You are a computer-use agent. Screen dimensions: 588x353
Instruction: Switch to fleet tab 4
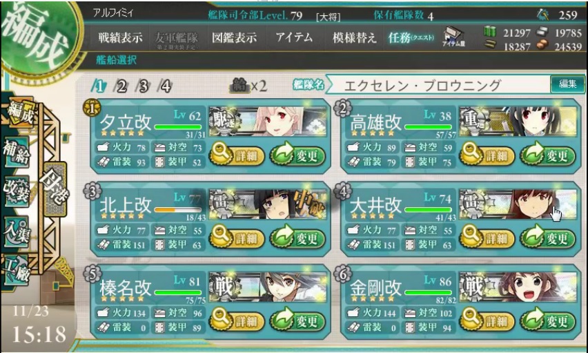click(166, 86)
